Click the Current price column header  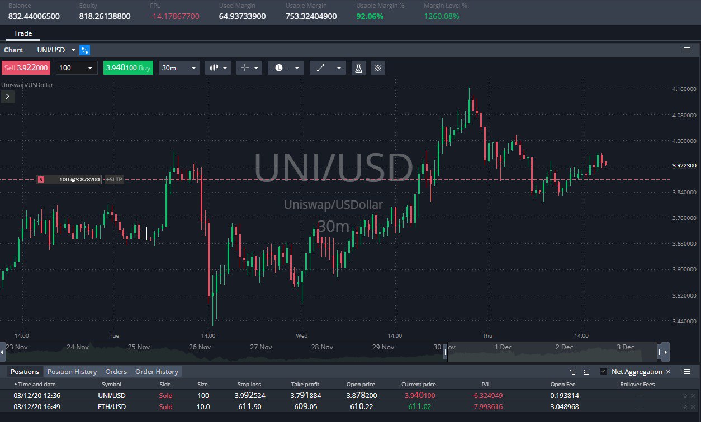[419, 385]
